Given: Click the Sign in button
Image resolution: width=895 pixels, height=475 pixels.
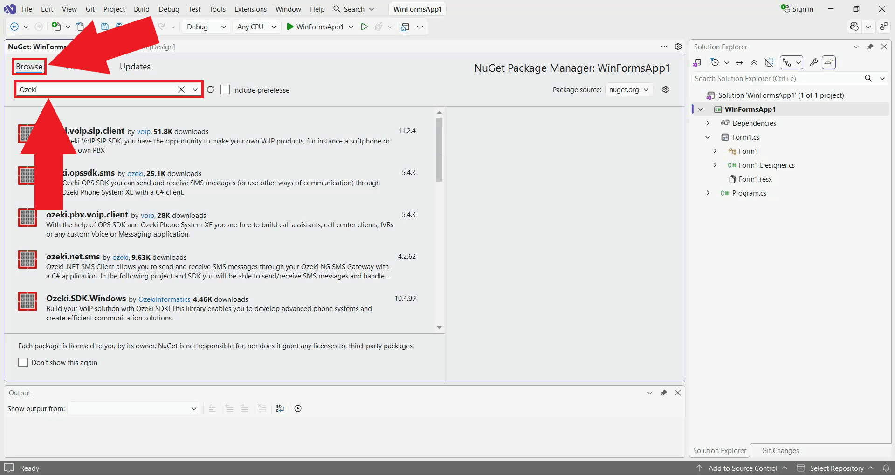Looking at the screenshot, I should pyautogui.click(x=797, y=9).
